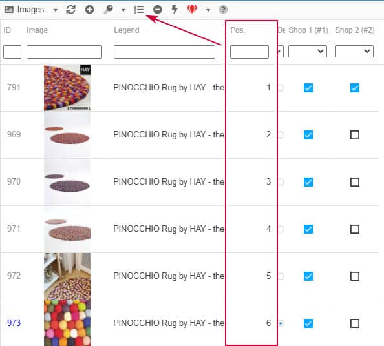Viewport: 384px width, 346px height.
Task: Click the numbered list positions icon
Action: 139,10
